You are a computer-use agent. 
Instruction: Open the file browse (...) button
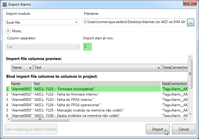190,22
